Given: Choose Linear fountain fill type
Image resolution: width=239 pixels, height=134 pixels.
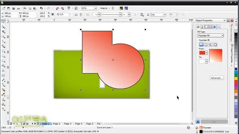Looking at the screenshot, I should pos(201,45).
